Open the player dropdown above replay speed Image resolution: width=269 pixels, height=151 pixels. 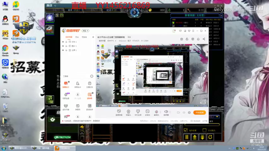(x=217, y=117)
